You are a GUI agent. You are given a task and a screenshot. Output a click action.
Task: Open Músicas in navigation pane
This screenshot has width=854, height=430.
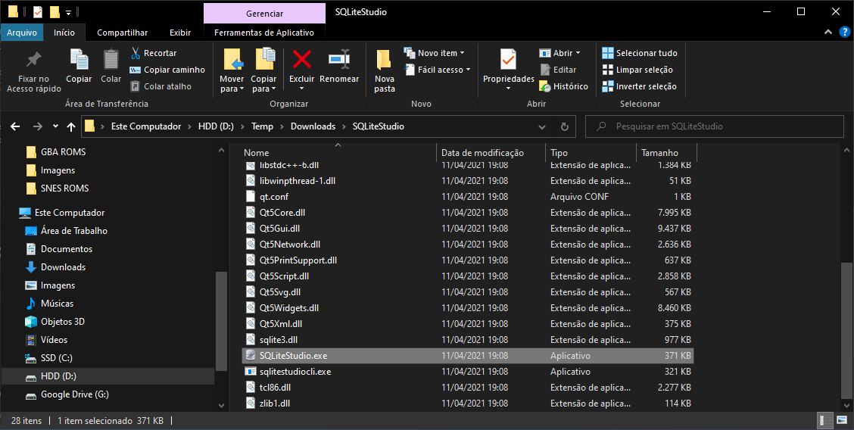click(49, 303)
